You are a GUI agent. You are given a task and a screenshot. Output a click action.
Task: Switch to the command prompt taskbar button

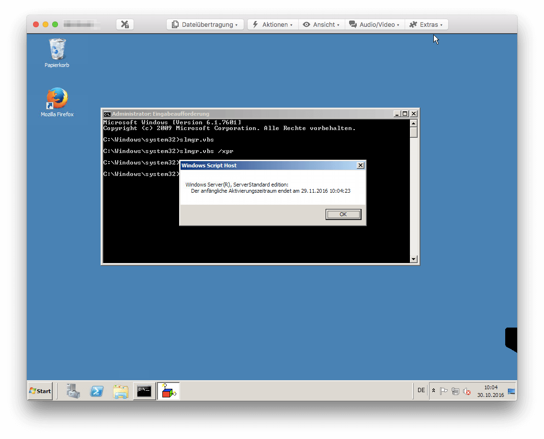[x=144, y=391]
